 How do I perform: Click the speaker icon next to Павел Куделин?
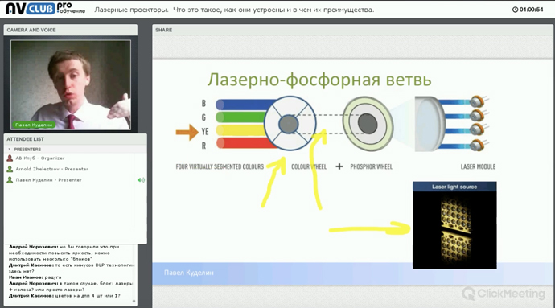click(141, 180)
